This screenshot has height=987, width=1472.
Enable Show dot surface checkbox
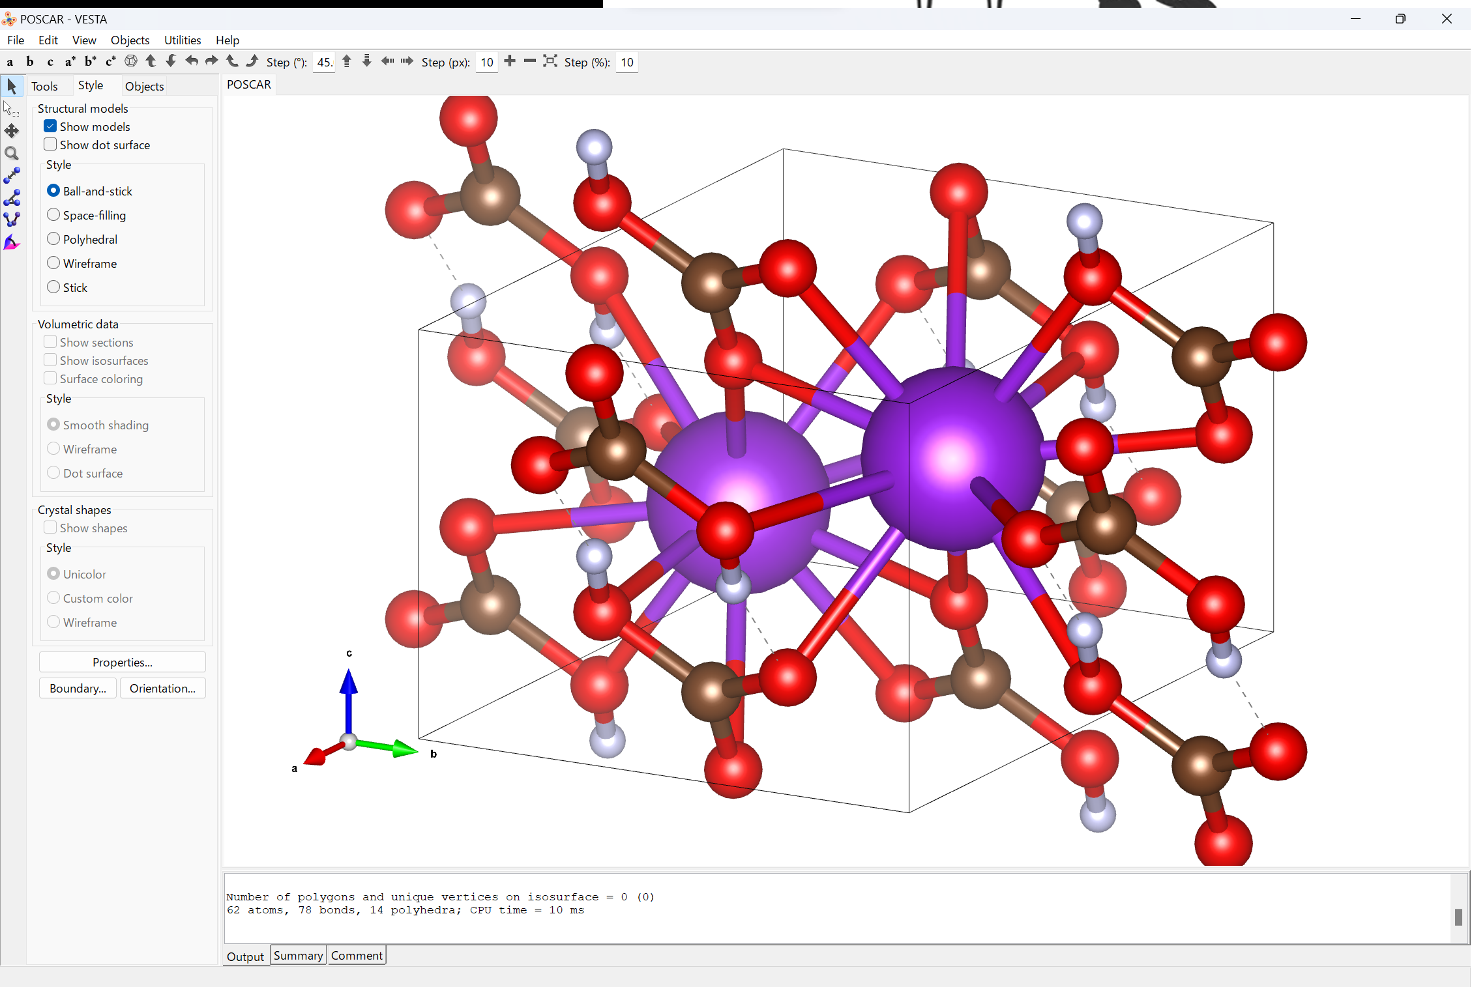point(50,145)
